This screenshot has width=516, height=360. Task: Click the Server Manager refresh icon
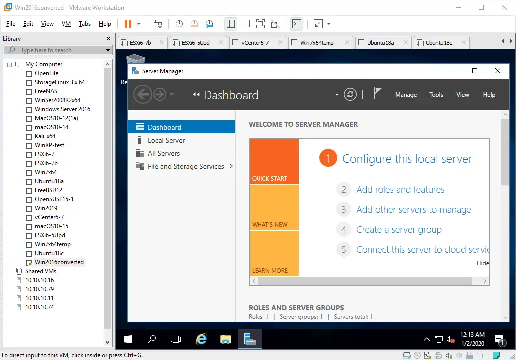350,94
